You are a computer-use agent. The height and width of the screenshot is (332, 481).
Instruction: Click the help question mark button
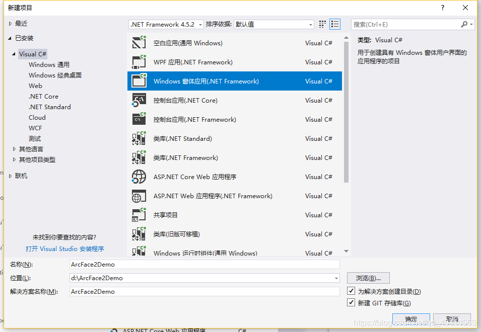point(442,8)
